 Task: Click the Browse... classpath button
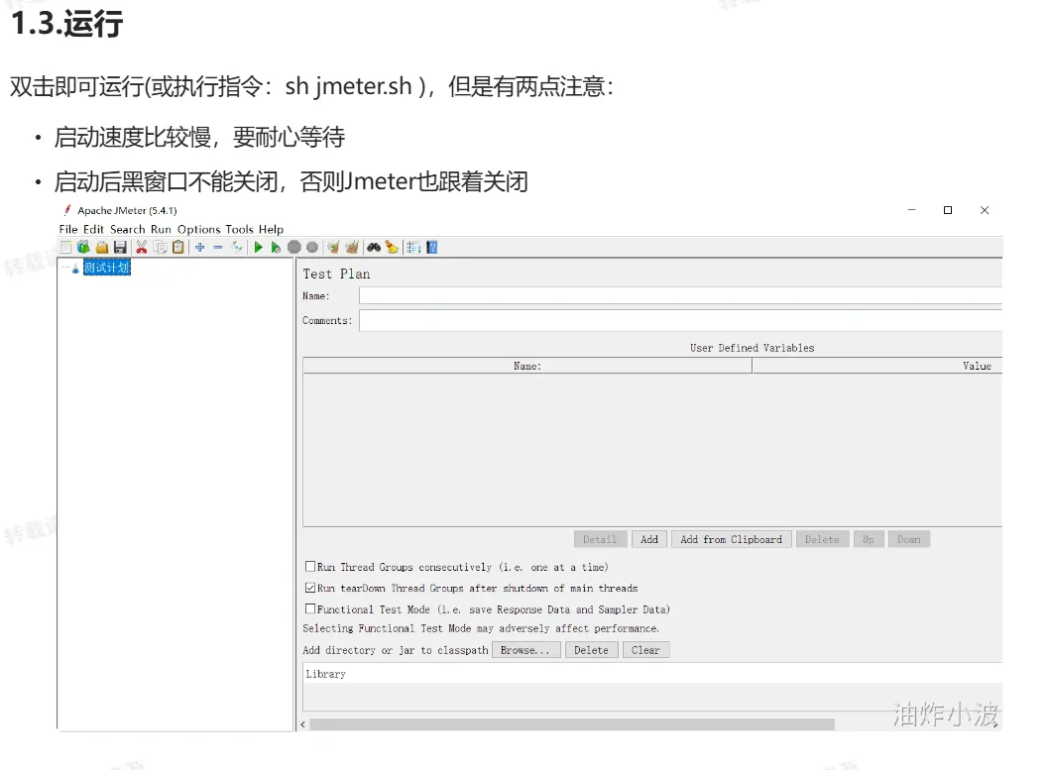click(525, 650)
